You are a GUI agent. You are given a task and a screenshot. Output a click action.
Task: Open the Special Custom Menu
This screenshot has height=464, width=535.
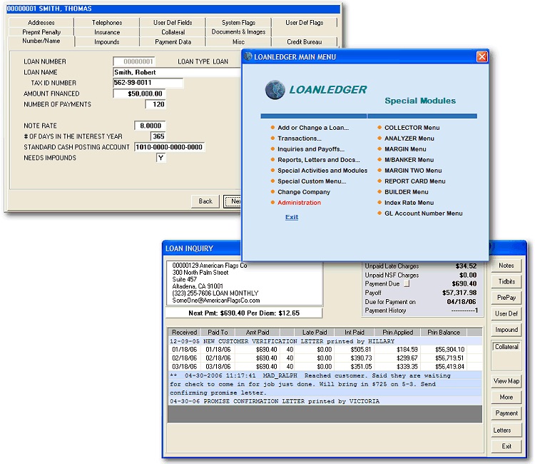pyautogui.click(x=312, y=181)
